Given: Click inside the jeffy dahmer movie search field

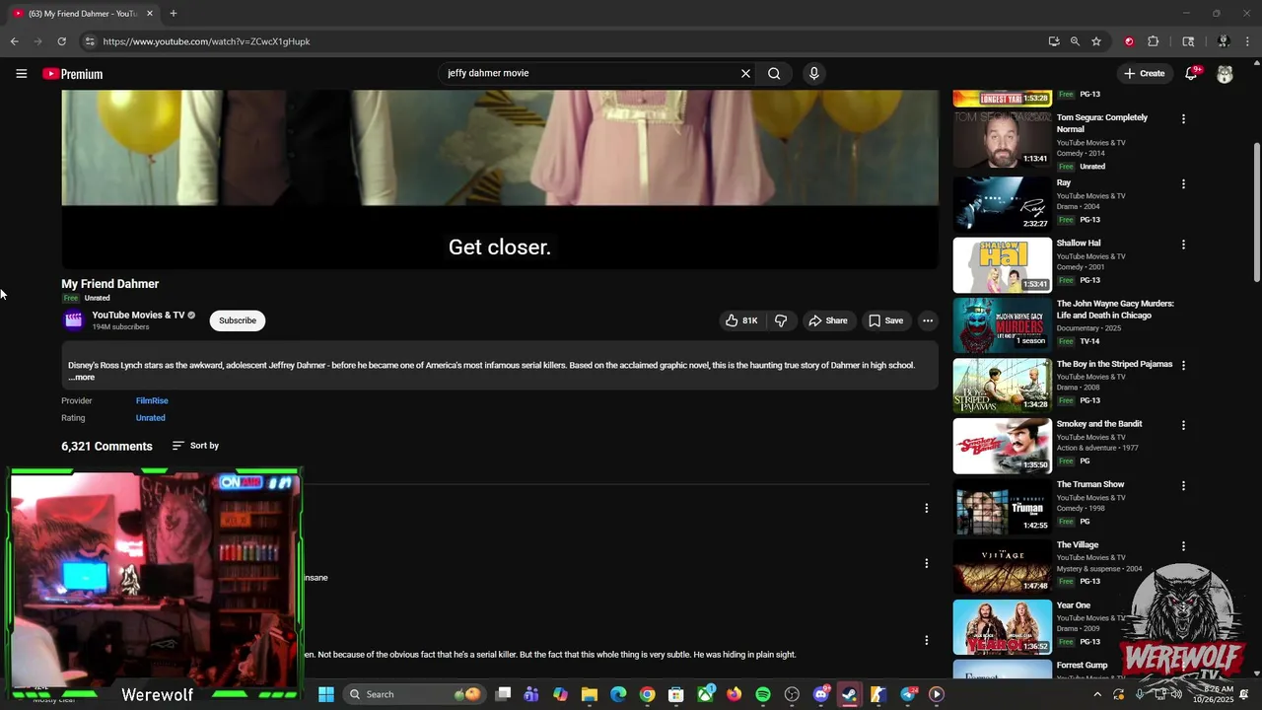Looking at the screenshot, I should click(592, 73).
